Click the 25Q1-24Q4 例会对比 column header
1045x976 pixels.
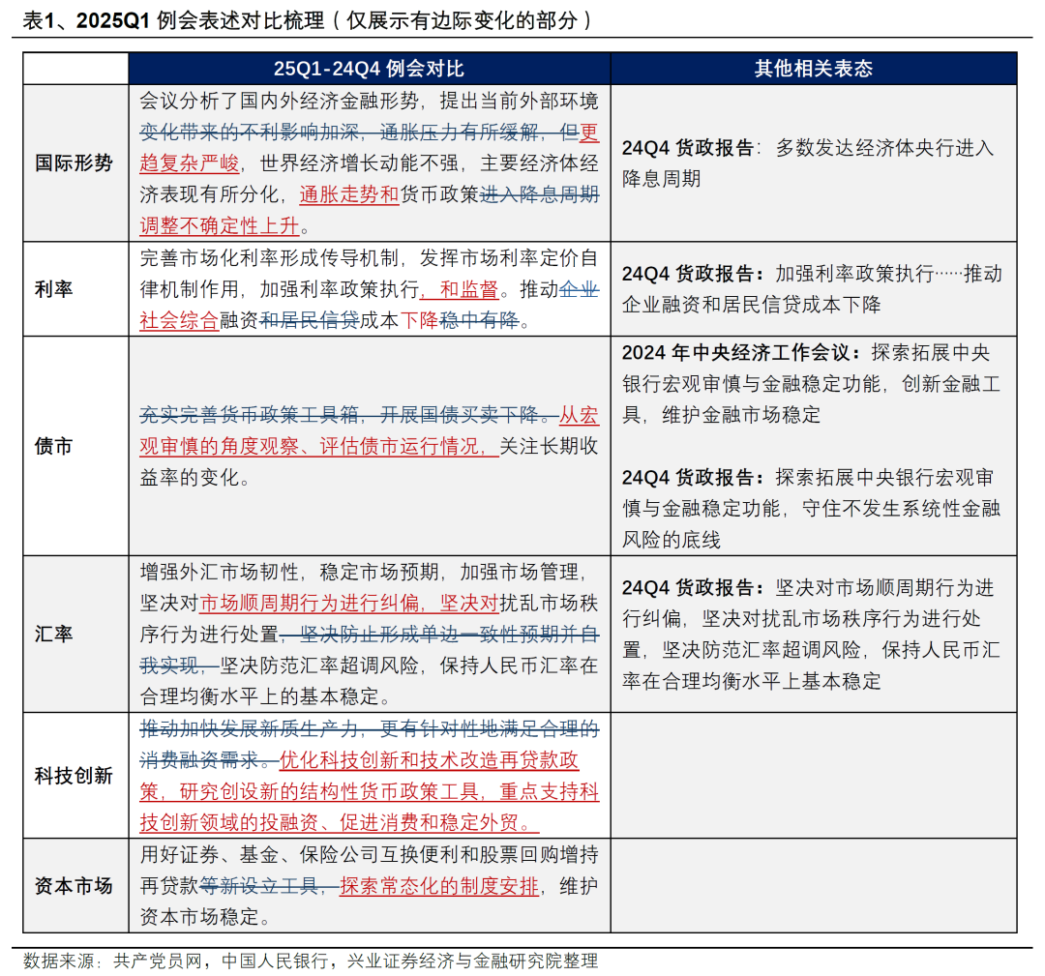click(x=370, y=68)
